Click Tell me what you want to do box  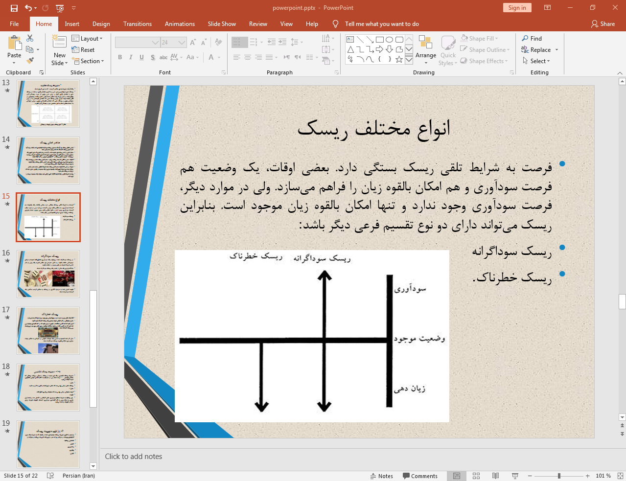tap(382, 23)
